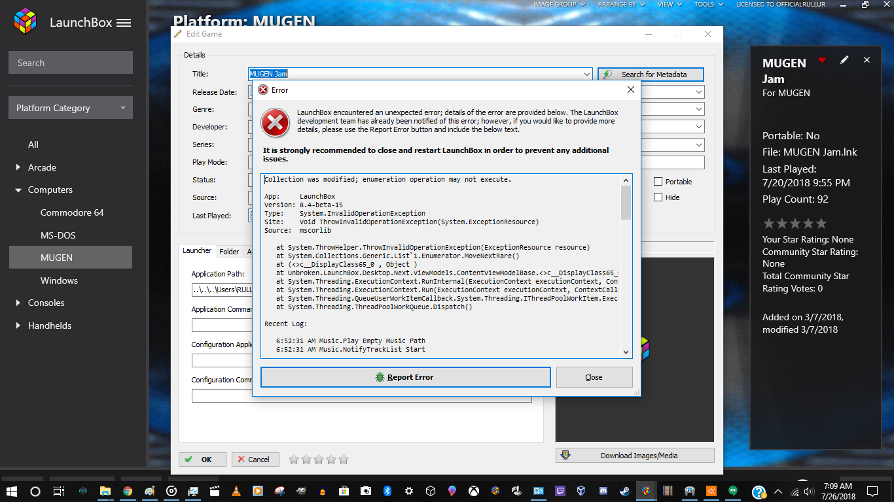Screen dimensions: 894x502
Task: Open GIMP from taskbar
Action: (x=300, y=491)
